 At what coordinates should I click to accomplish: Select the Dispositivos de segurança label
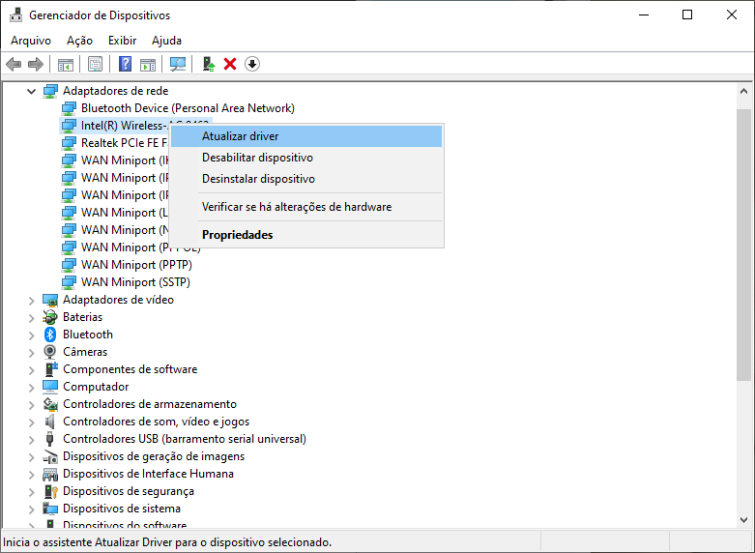pos(129,491)
